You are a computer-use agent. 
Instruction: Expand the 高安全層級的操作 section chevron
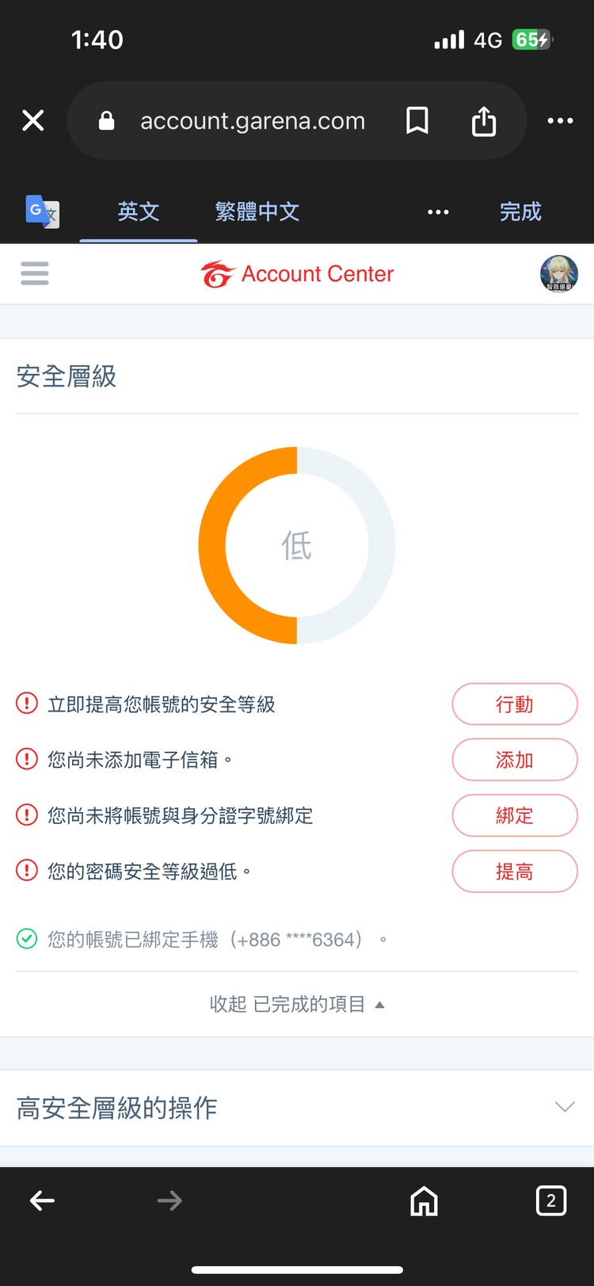coord(564,1107)
